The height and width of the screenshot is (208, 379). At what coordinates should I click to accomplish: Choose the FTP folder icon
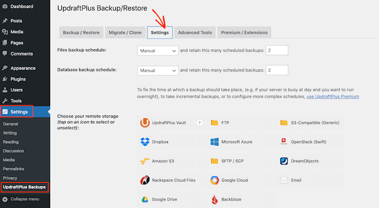[215, 123]
